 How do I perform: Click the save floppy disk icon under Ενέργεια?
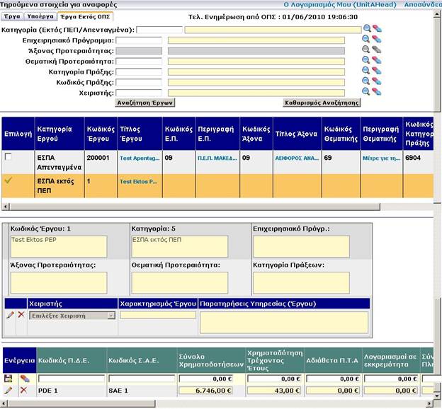click(8, 379)
